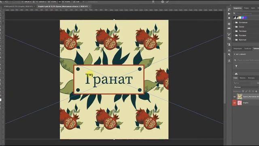
Task: Expand the Красные gradient folder
Action: click(234, 40)
